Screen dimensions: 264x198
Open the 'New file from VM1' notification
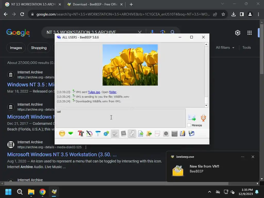[x=213, y=169]
